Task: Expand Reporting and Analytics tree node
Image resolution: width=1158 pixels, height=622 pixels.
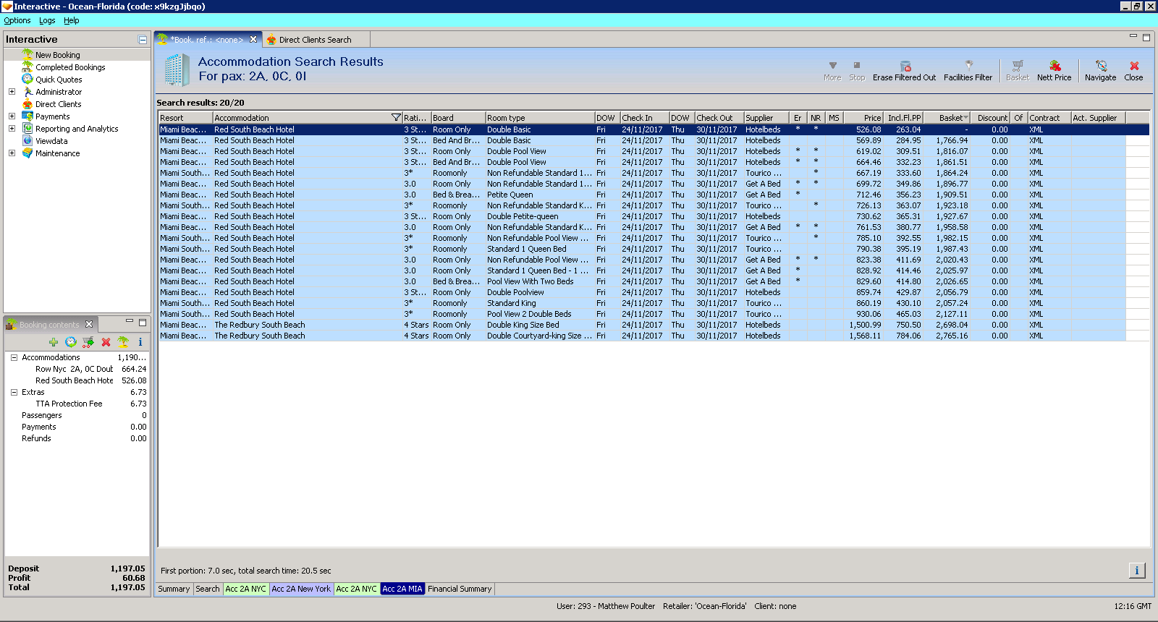Action: (x=12, y=129)
